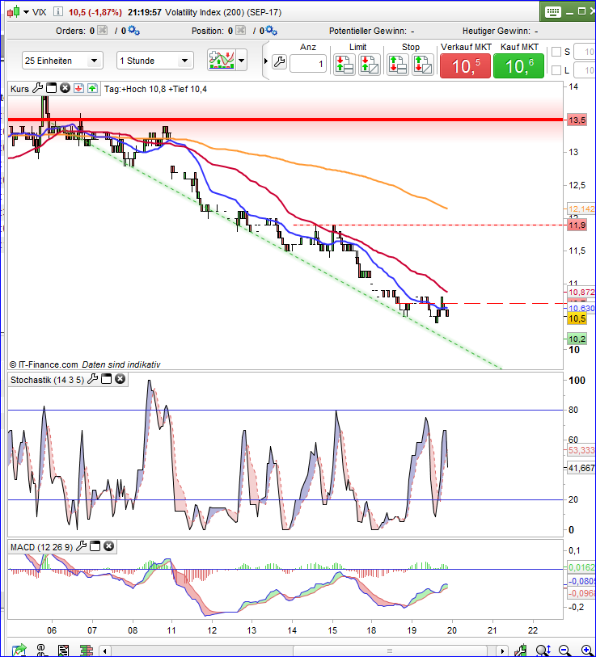Click the red down arrow in Kurs panel
The width and height of the screenshot is (596, 657).
pyautogui.click(x=78, y=88)
